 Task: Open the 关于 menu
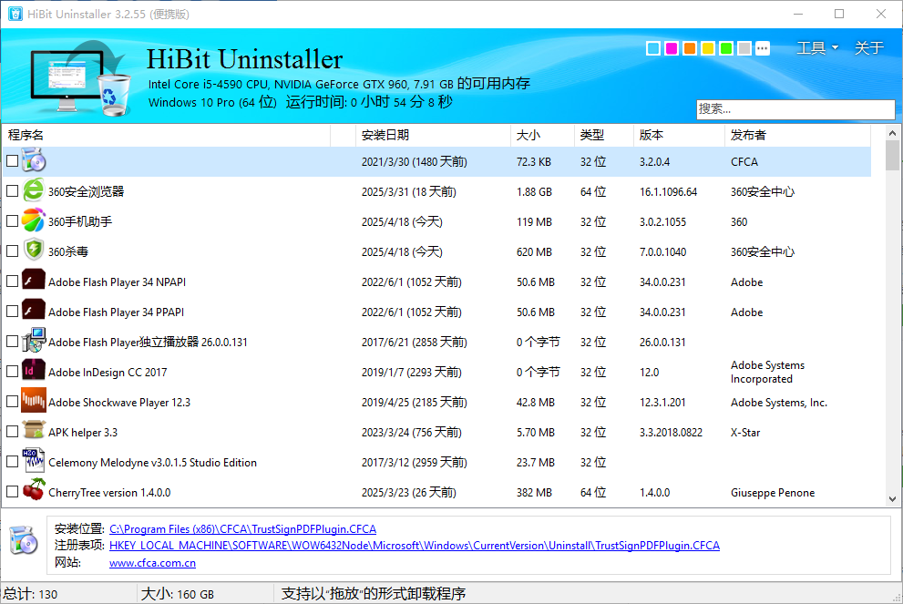pos(868,47)
